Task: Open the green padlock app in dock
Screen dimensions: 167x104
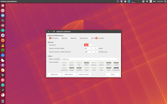Action: [x=3, y=50]
